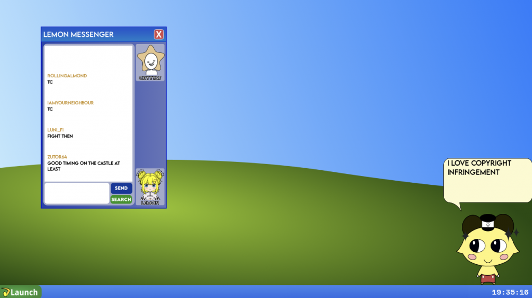Click the Lemon blonde girl avatar
This screenshot has width=532, height=298.
150,185
